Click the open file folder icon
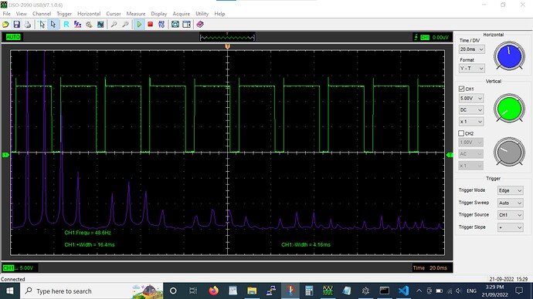The image size is (533, 299). pos(5,25)
